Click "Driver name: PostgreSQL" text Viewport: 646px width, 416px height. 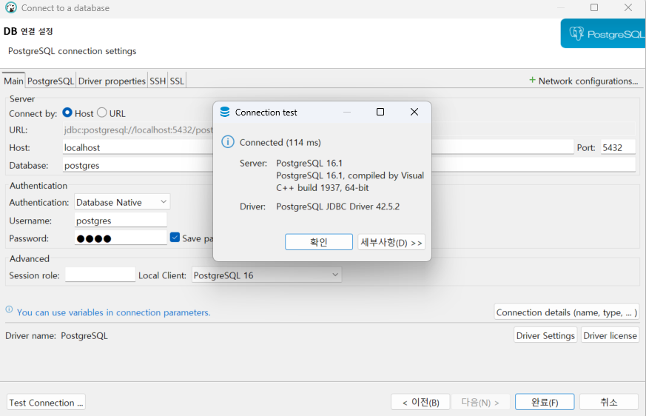56,335
